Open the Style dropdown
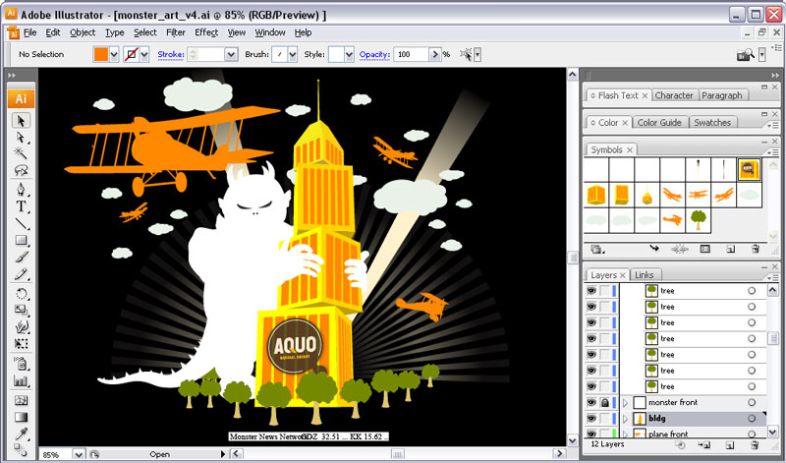The width and height of the screenshot is (786, 463). pos(349,54)
